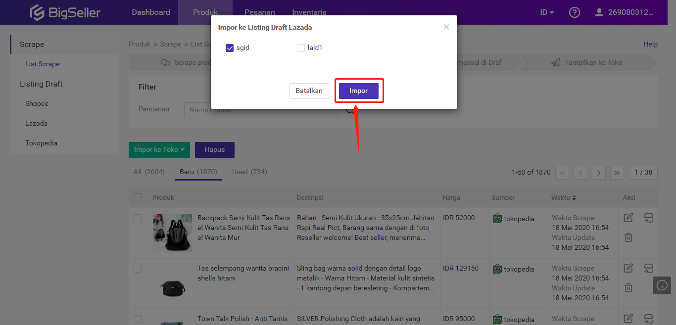Viewport: 676px width, 325px height.
Task: Tick the Town Talk Polish row checkbox
Action: coord(138,319)
